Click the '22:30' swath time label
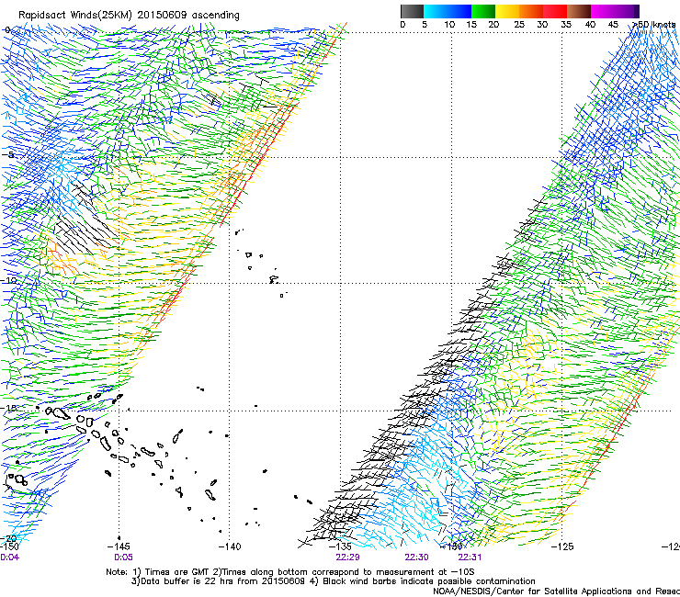Viewport: 680px width, 597px height. 417,558
